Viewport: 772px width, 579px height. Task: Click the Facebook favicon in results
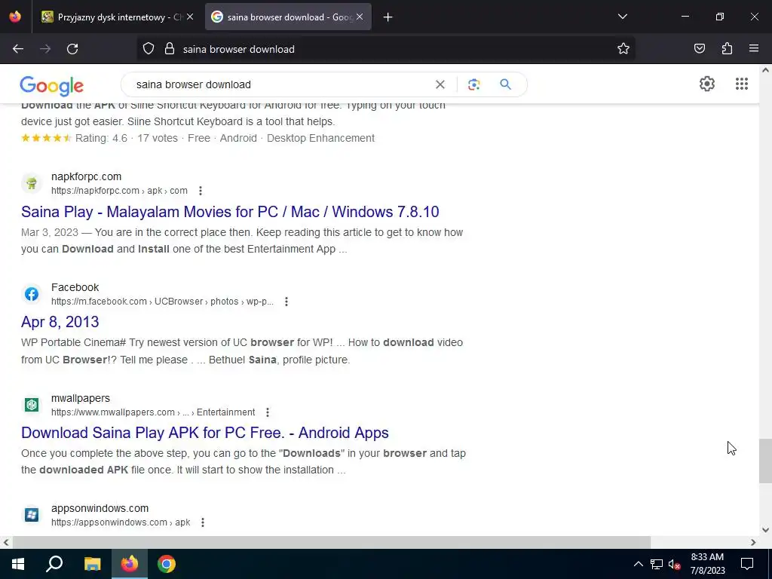tap(32, 295)
